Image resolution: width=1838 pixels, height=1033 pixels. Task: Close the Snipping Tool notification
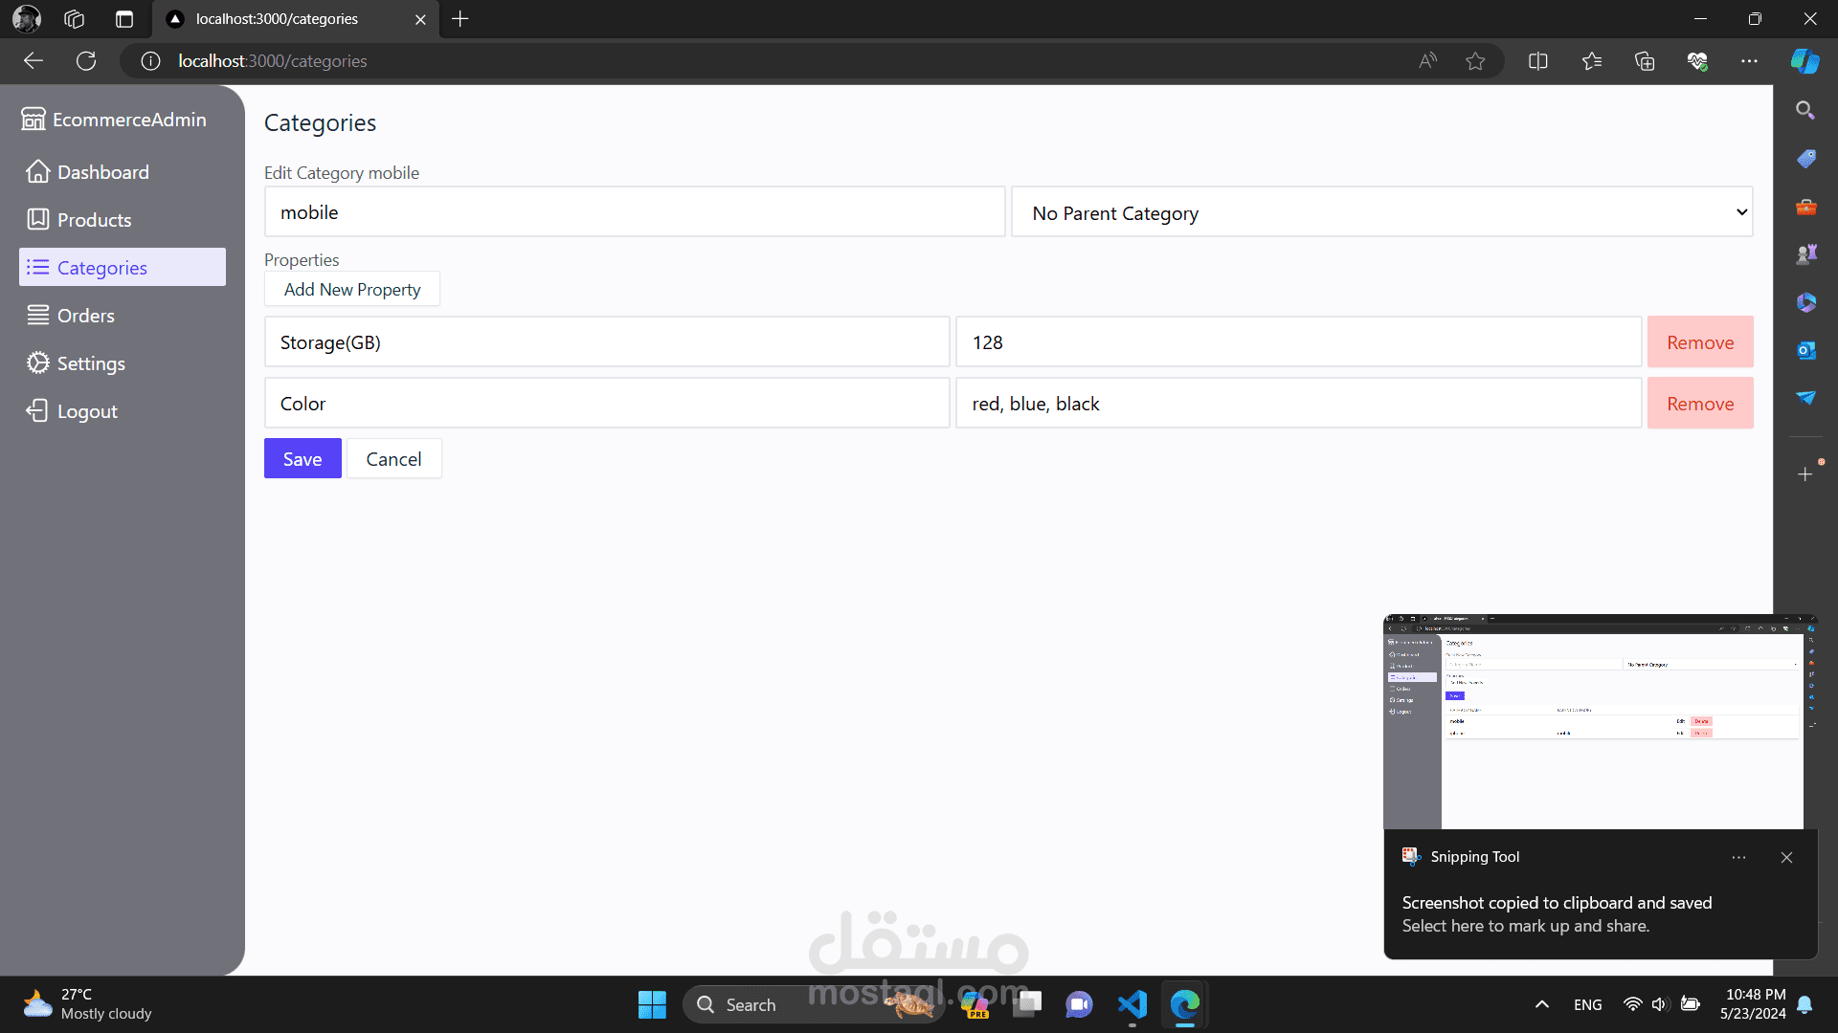(1786, 858)
